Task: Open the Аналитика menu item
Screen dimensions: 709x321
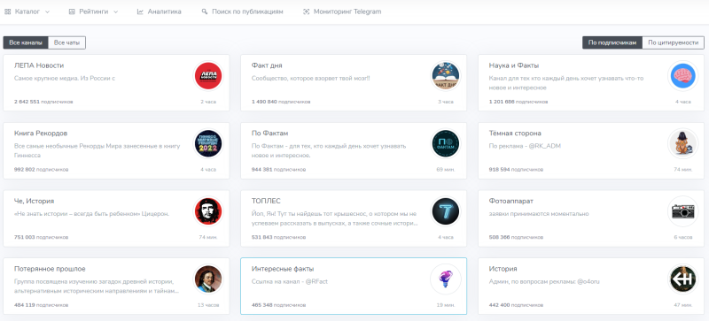Action: (x=160, y=11)
